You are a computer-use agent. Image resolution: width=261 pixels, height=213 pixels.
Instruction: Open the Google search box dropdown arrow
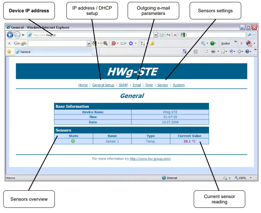89,43
